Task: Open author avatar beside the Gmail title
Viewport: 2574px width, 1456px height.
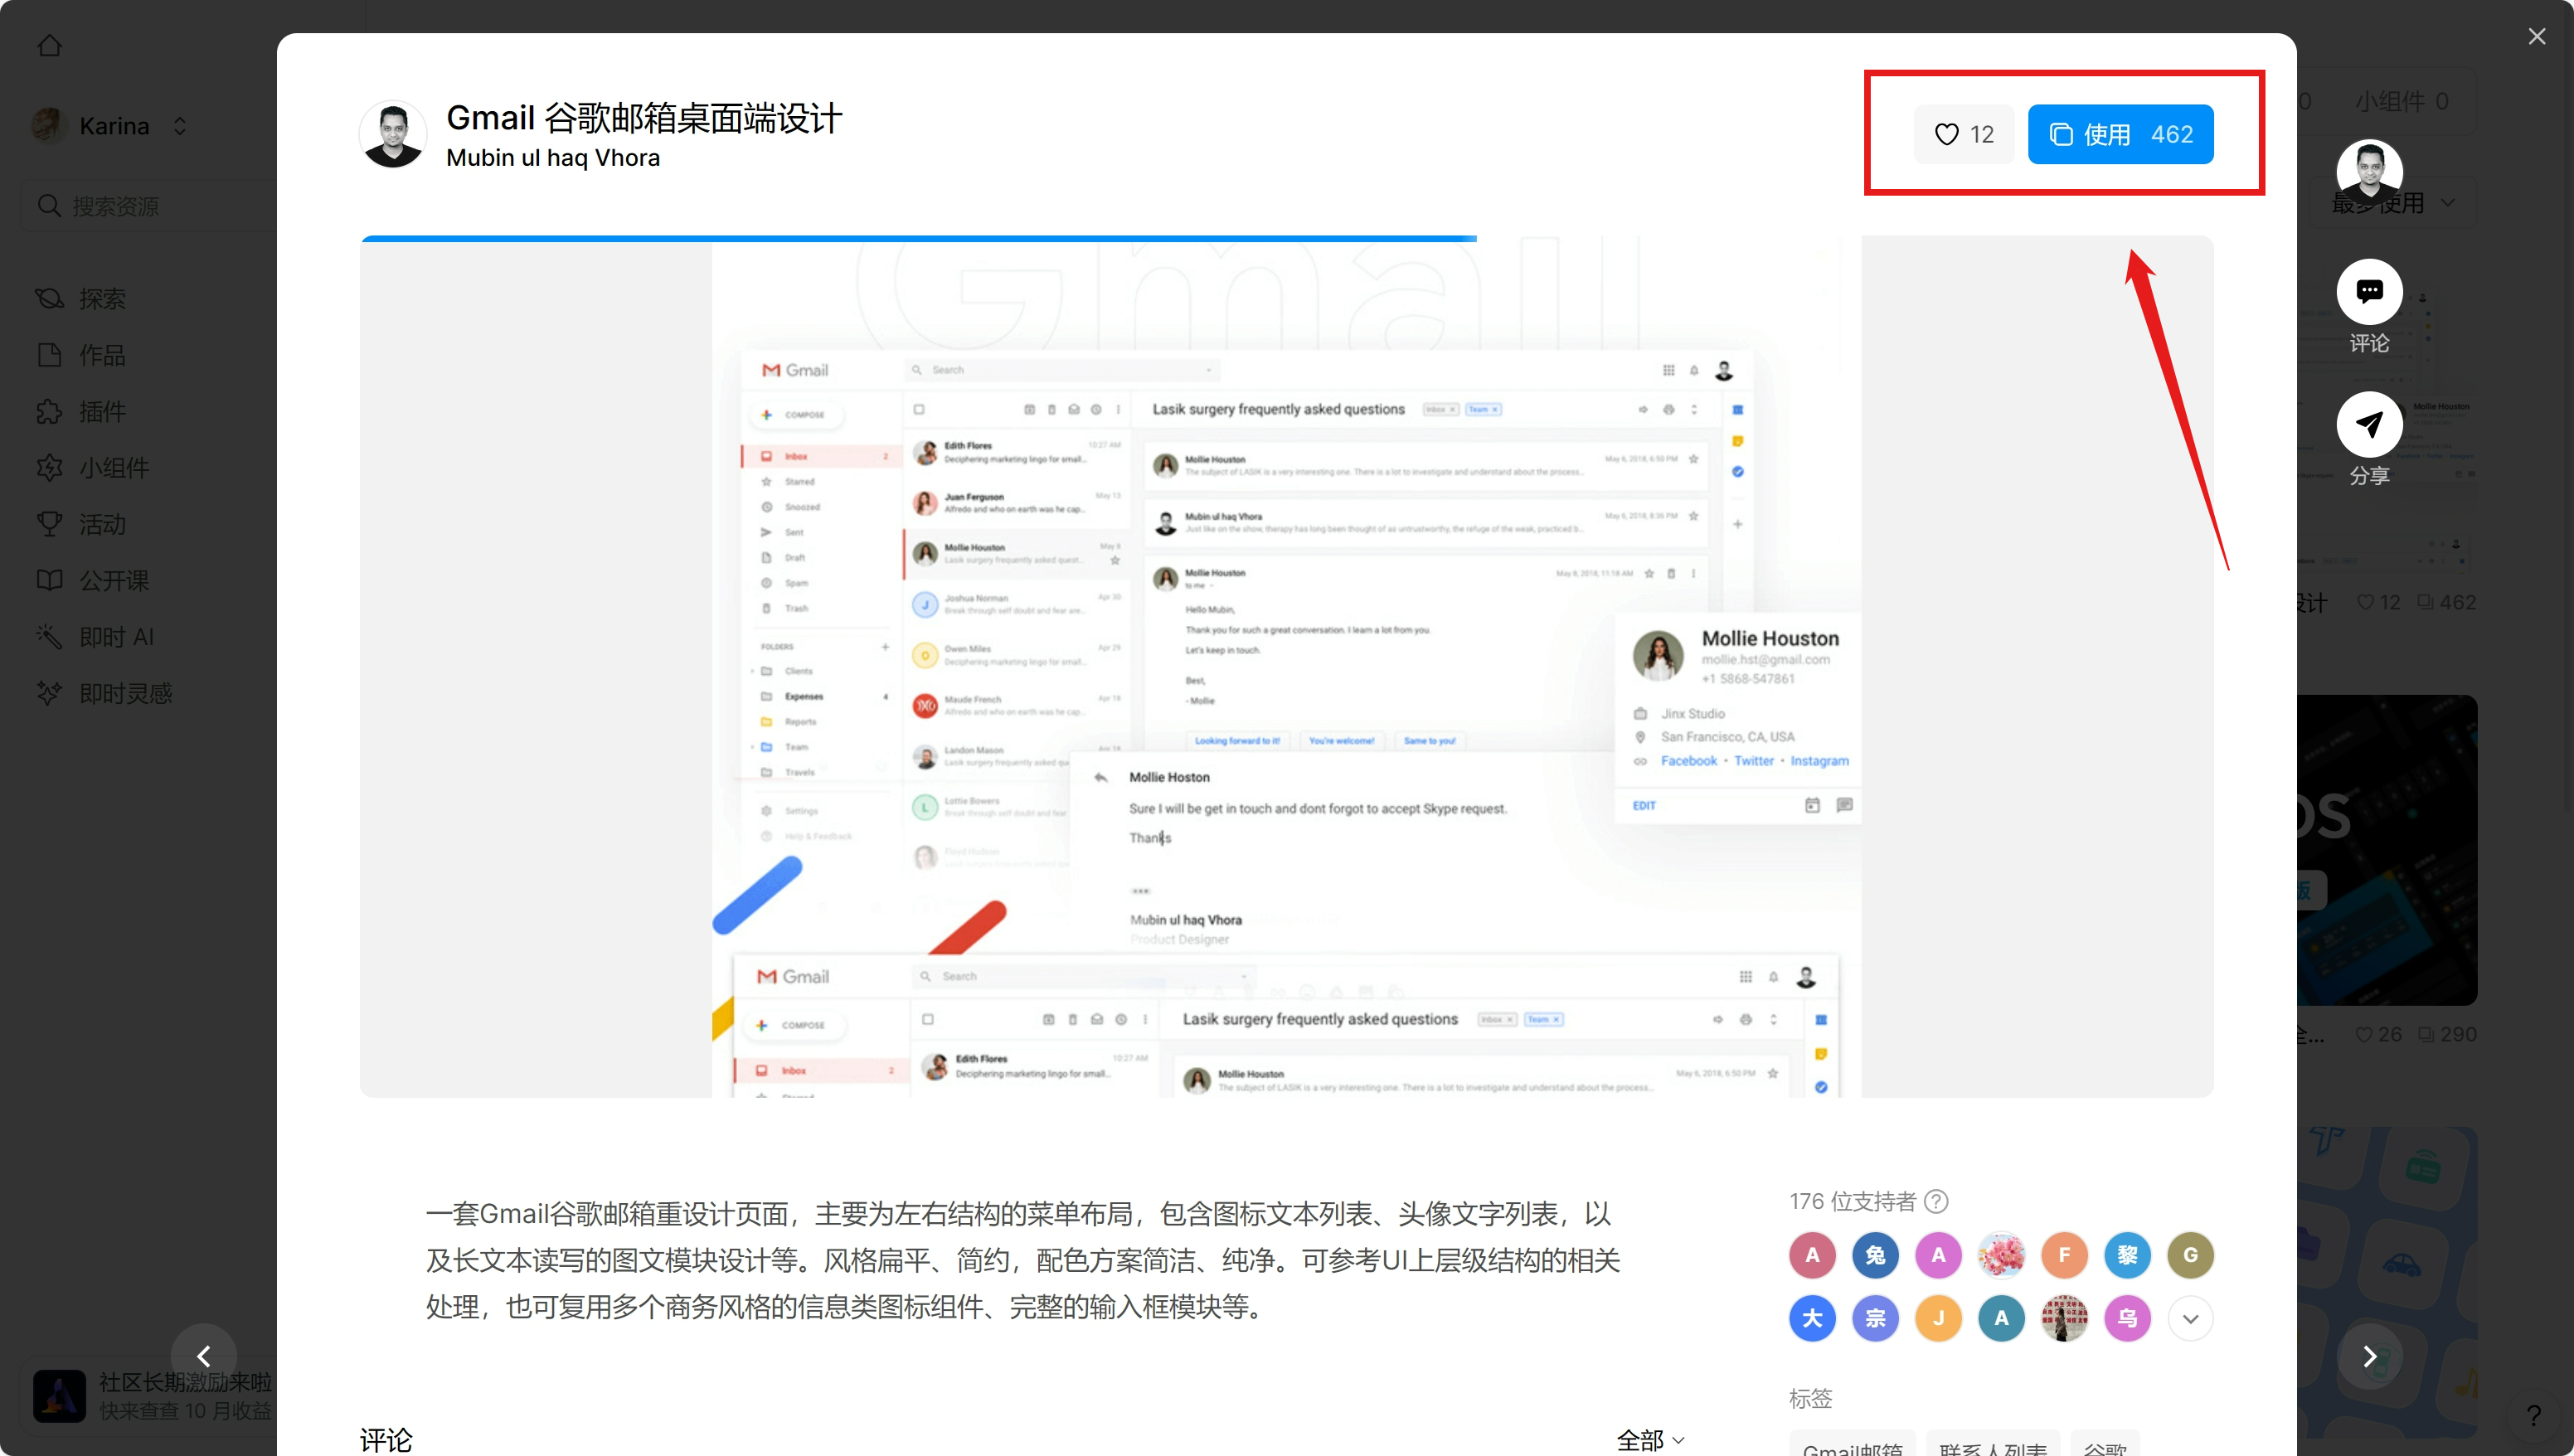Action: click(x=393, y=134)
